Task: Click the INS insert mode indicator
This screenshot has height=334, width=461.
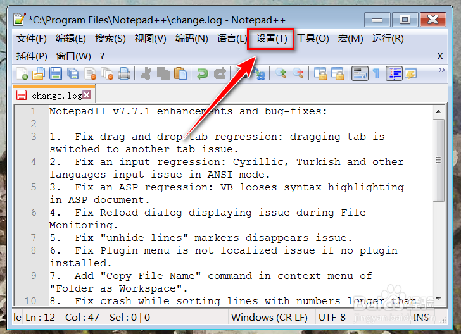Action: coord(421,318)
